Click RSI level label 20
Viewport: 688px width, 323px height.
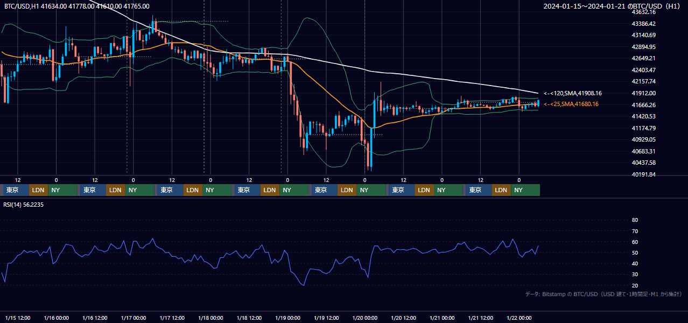635,285
